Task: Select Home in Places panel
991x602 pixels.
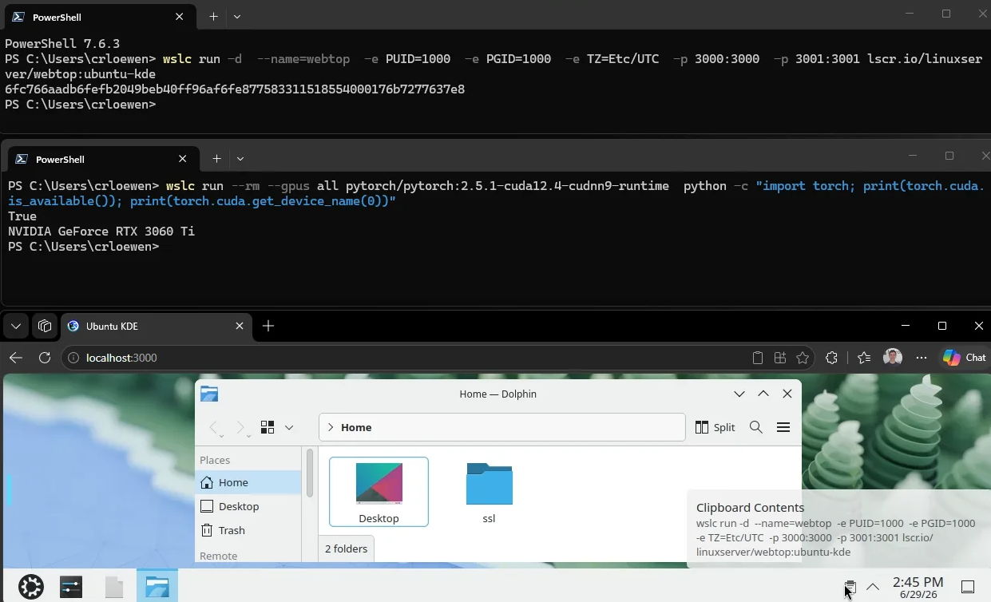Action: tap(248, 482)
